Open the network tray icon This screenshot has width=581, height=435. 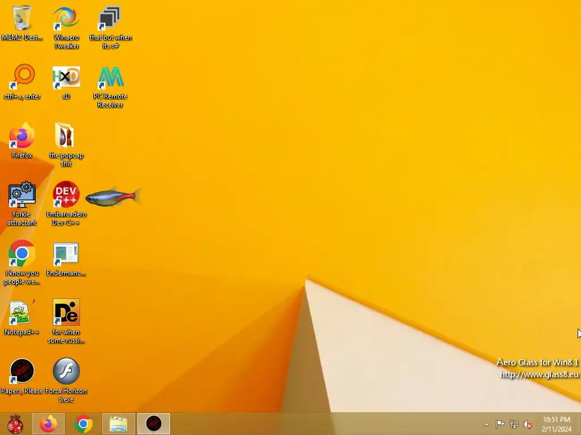click(514, 424)
